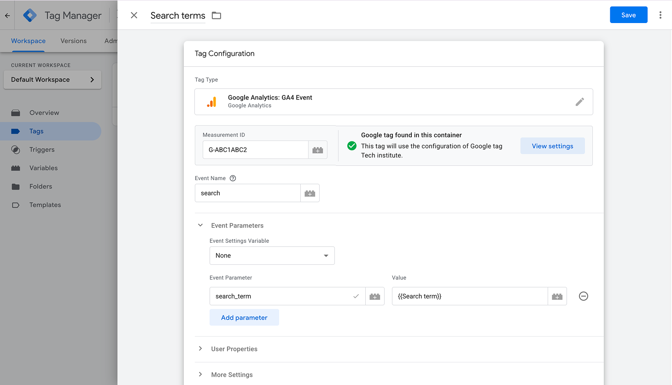Insert variable for Search term value
The image size is (672, 385).
pos(557,296)
